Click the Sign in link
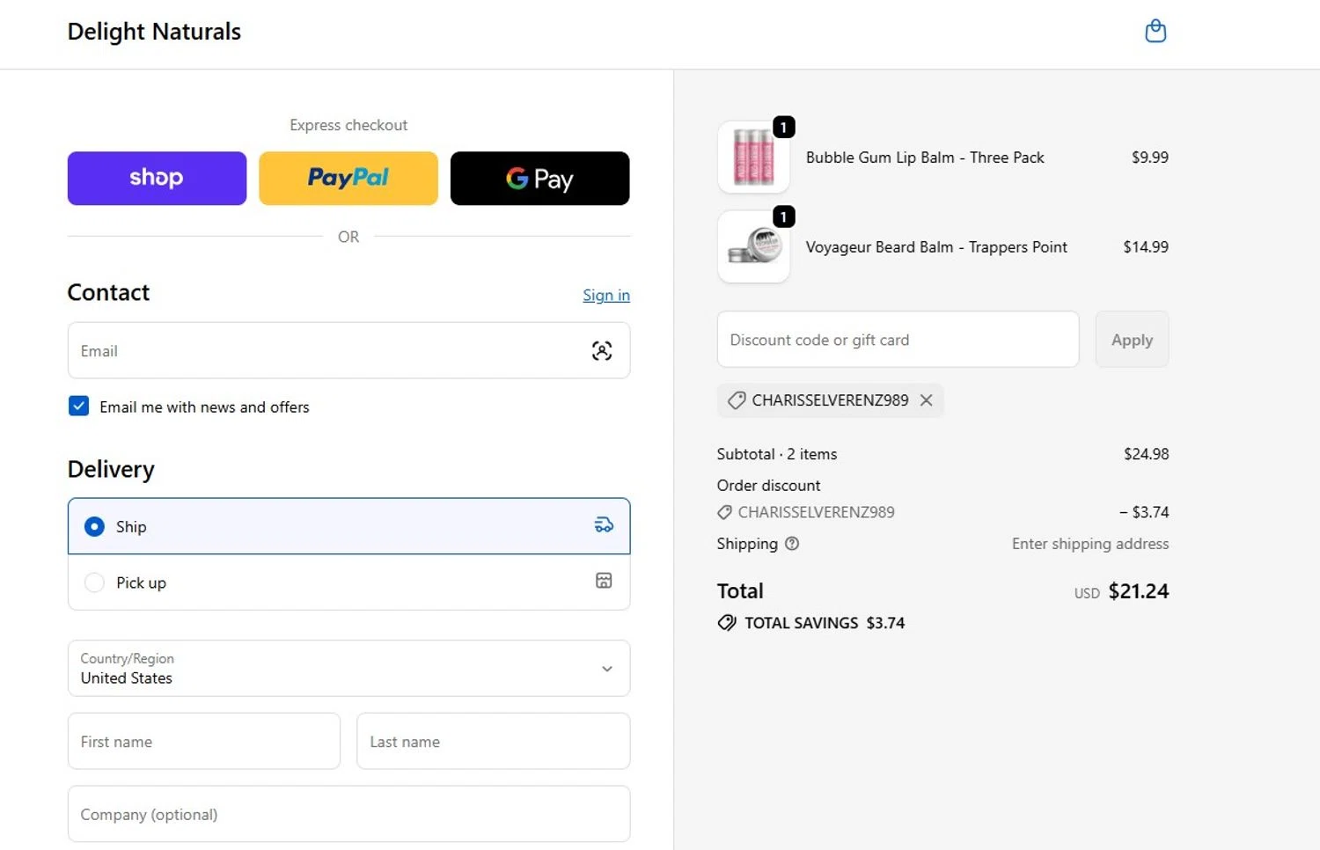Image resolution: width=1320 pixels, height=850 pixels. (606, 296)
